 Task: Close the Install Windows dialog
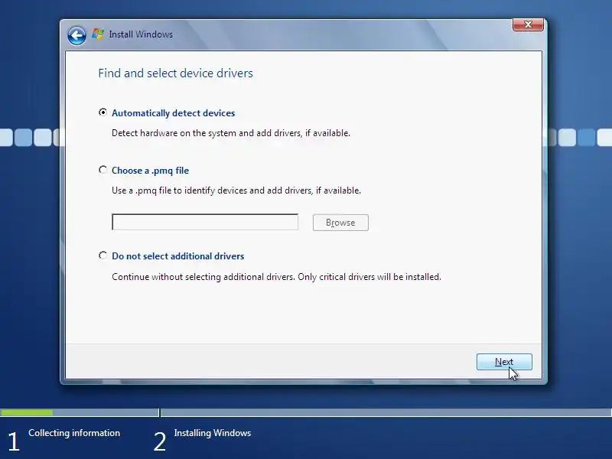(x=528, y=24)
